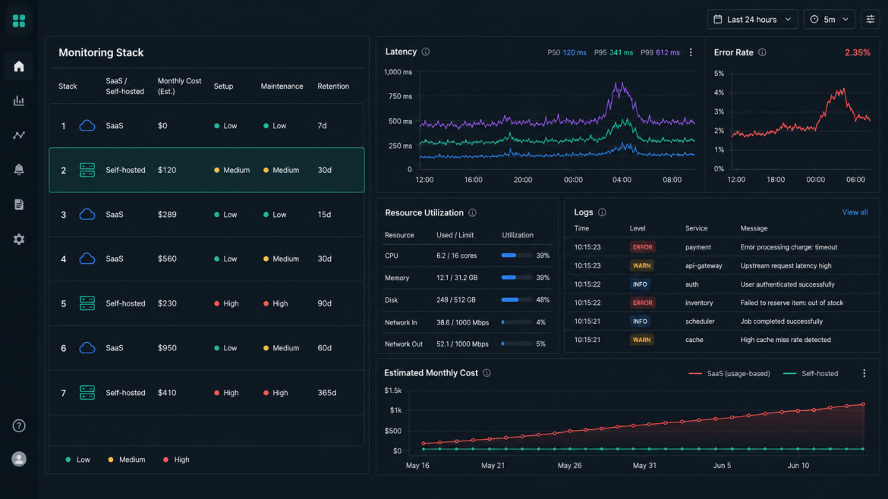888x499 pixels.
Task: Open the line trend icon in sidebar
Action: (19, 135)
